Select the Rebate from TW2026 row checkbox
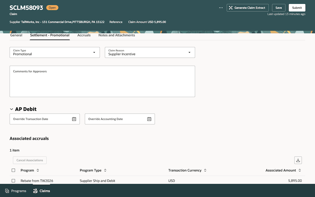 [x=13, y=181]
